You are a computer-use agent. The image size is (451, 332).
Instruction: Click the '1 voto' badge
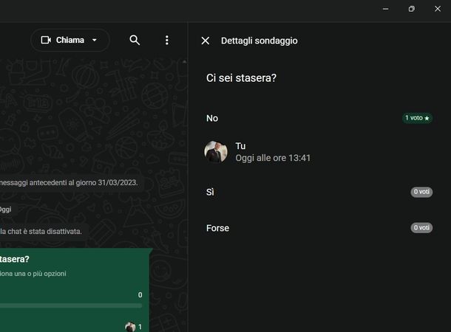(x=417, y=118)
